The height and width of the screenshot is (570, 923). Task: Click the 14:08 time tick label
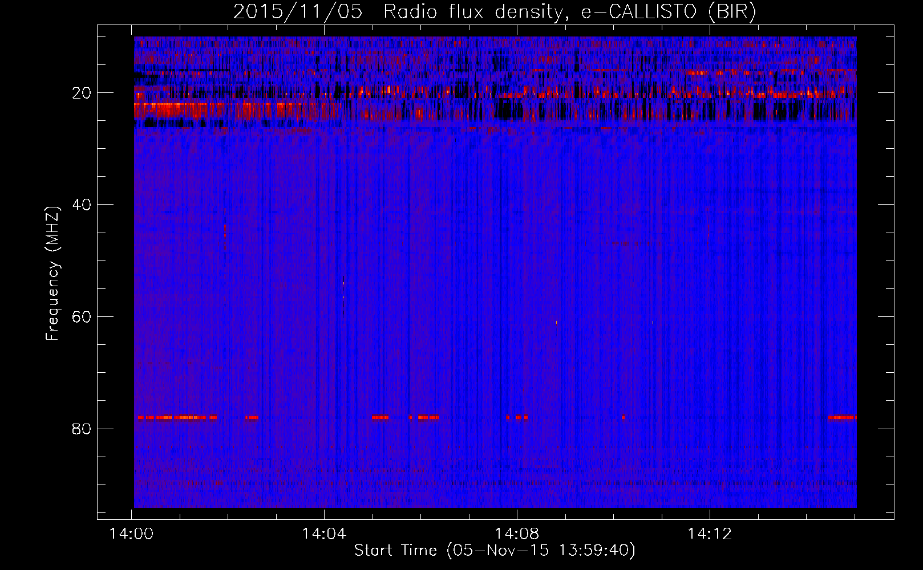click(x=517, y=534)
